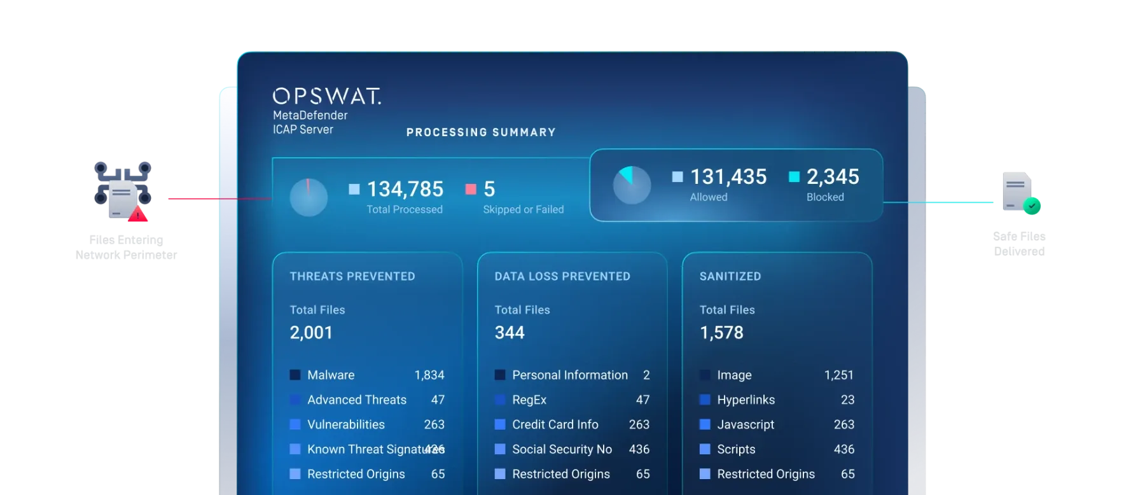1145x495 pixels.
Task: Select the Image row label
Action: pos(734,375)
